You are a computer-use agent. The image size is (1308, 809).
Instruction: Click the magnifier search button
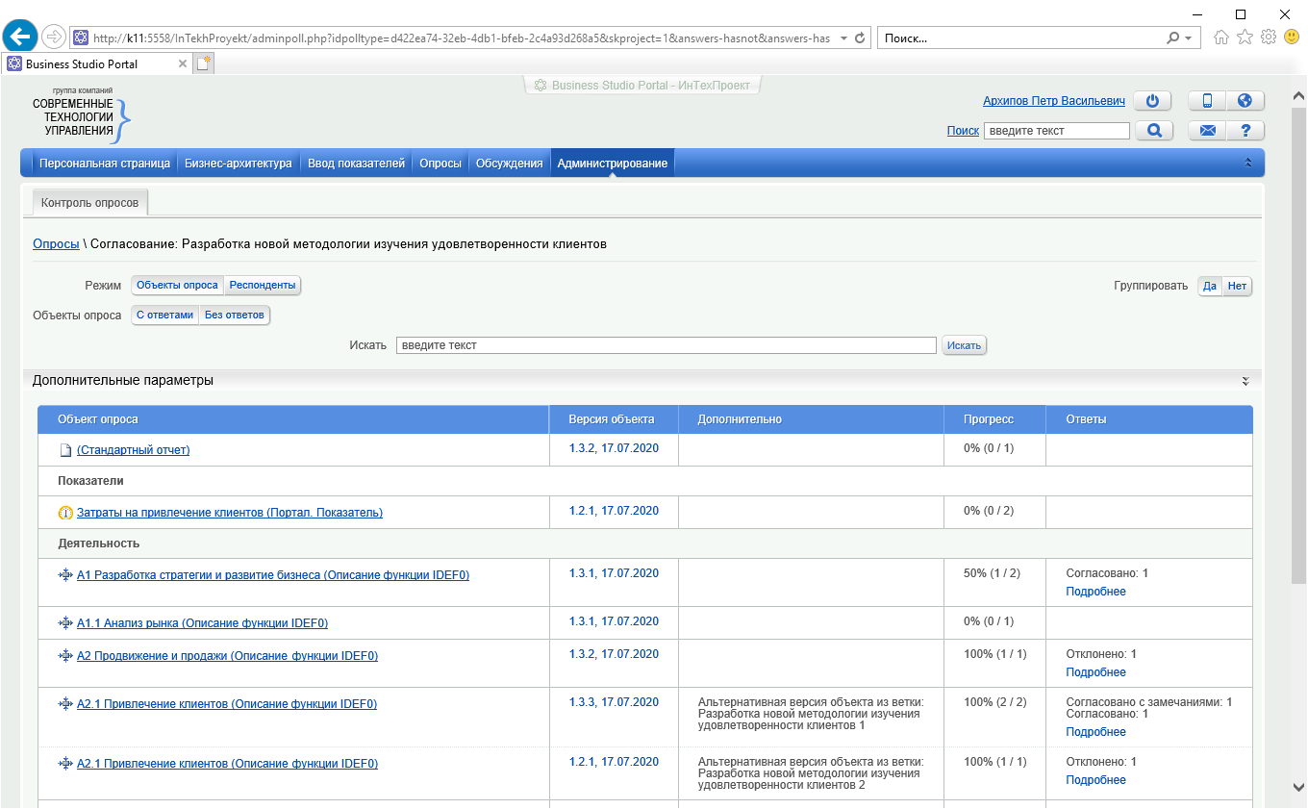tap(1154, 131)
